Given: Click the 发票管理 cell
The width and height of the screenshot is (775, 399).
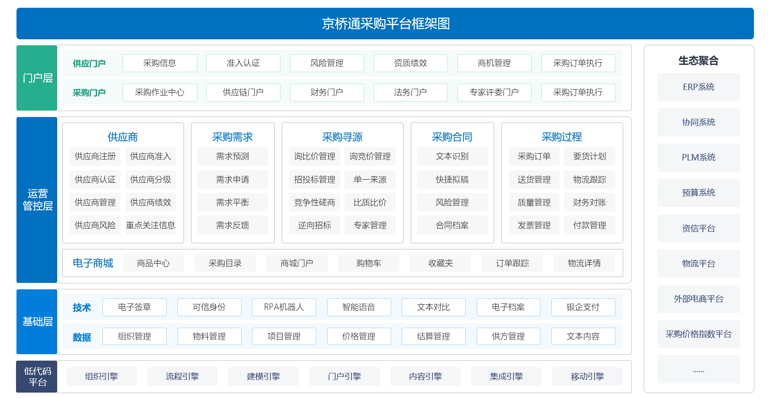Looking at the screenshot, I should point(534,225).
